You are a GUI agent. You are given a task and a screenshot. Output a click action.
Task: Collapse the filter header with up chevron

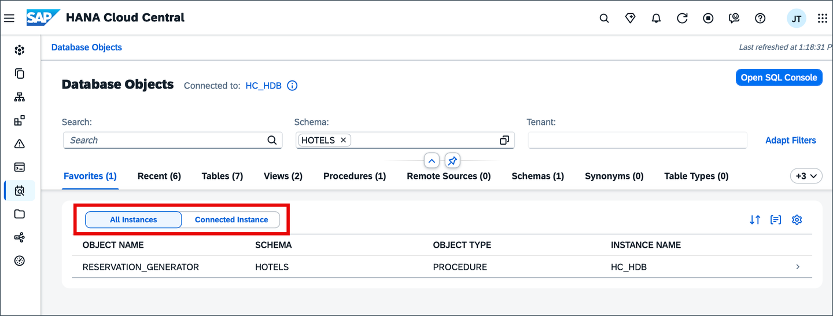tap(432, 160)
